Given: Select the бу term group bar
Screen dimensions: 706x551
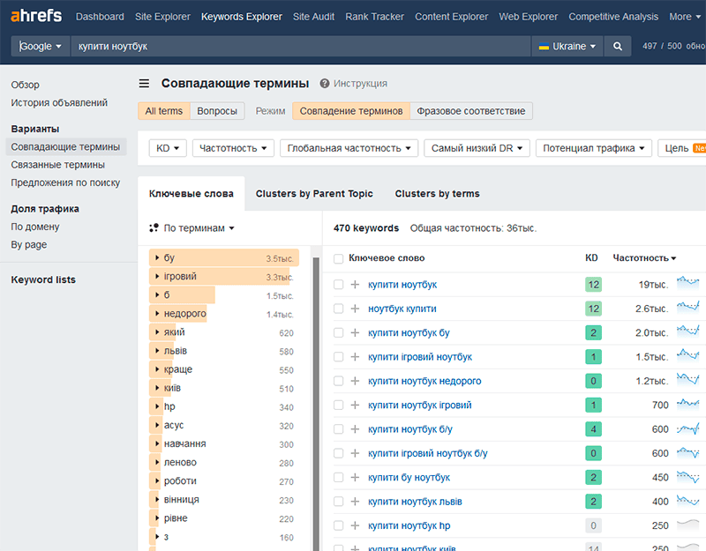Looking at the screenshot, I should (x=224, y=257).
